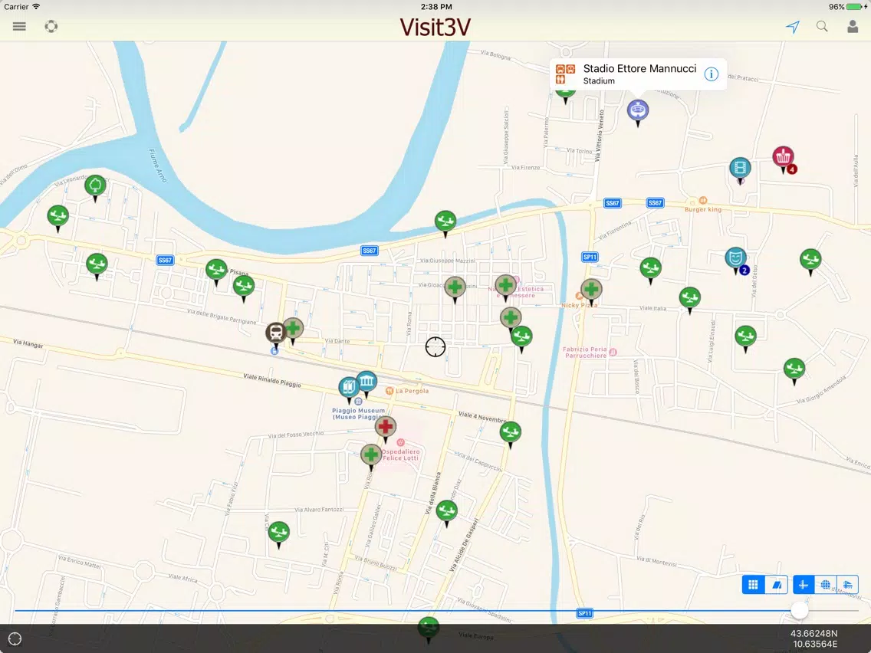Tap the La Pergola restaurant label
The image size is (871, 653).
412,391
